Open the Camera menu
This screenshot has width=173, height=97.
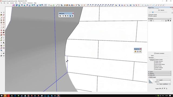pos(12,3)
